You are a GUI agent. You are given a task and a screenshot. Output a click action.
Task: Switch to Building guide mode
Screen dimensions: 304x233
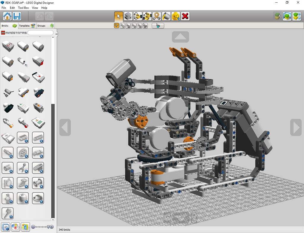(297, 16)
